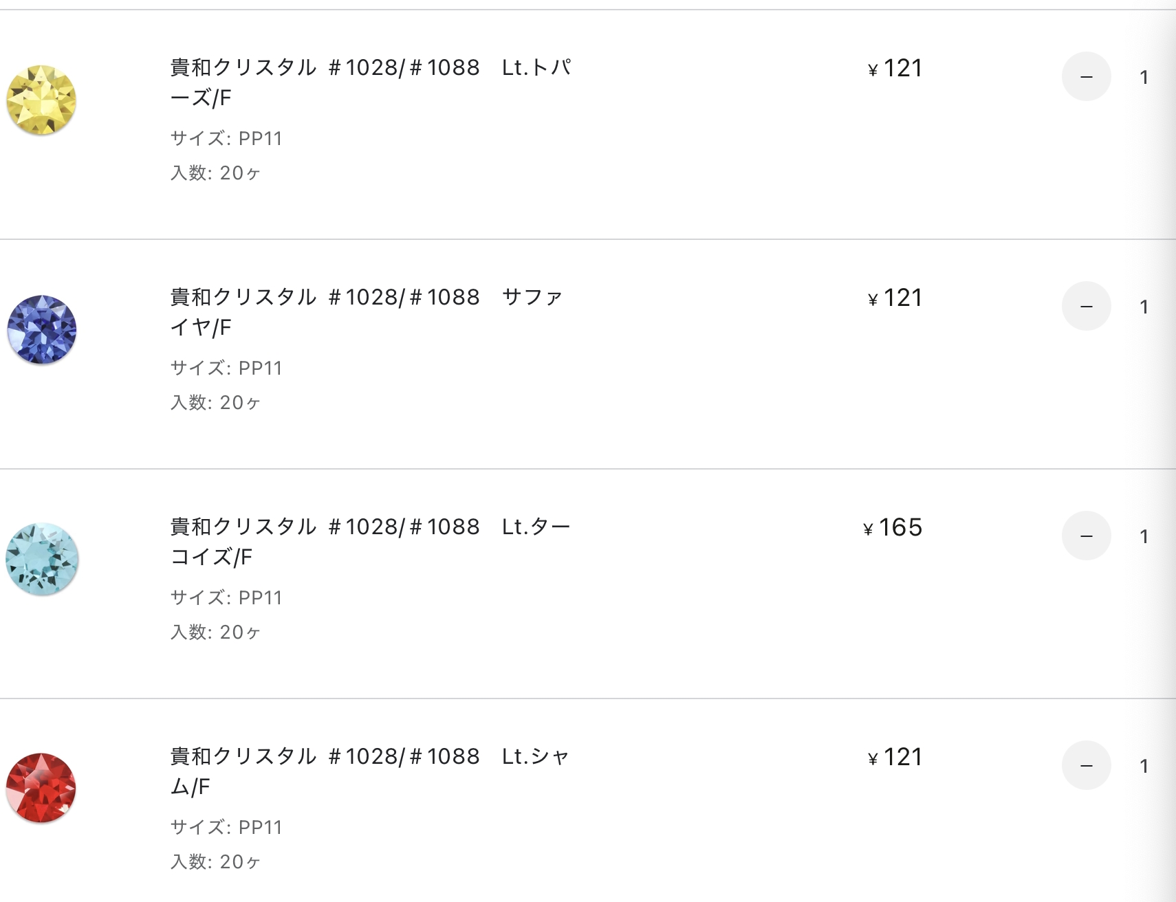1176x902 pixels.
Task: Open the Lt.ターコイズ/F product title link
Action: pyautogui.click(x=371, y=542)
